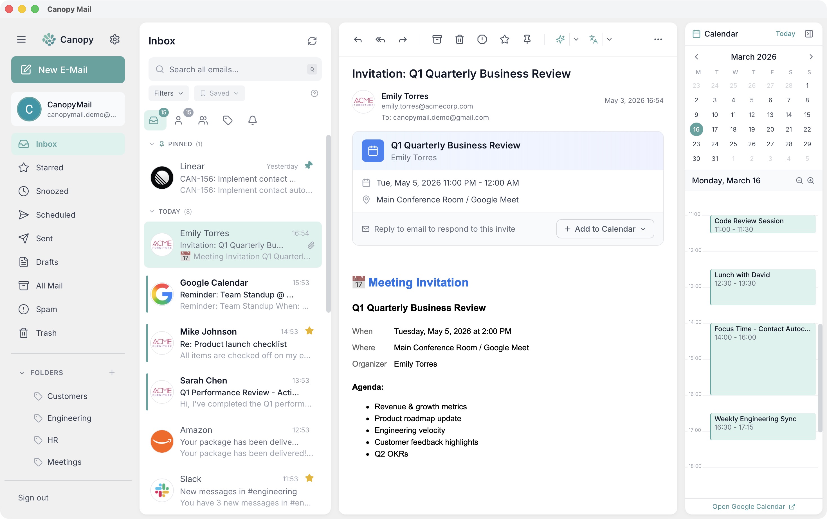Screen dimensions: 827x519
Task: Open the Snoozed folder
Action: [68, 191]
